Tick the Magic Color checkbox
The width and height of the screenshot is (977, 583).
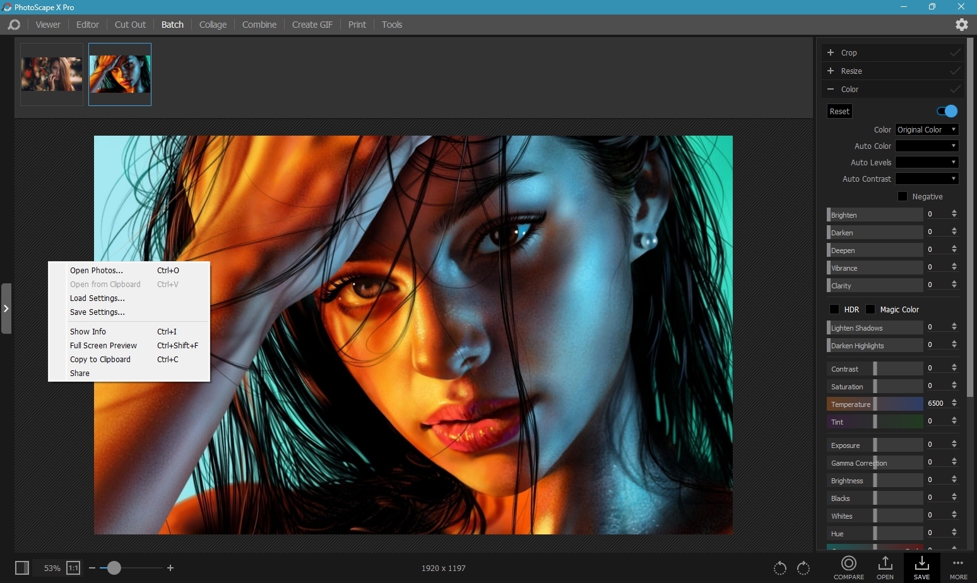(870, 309)
